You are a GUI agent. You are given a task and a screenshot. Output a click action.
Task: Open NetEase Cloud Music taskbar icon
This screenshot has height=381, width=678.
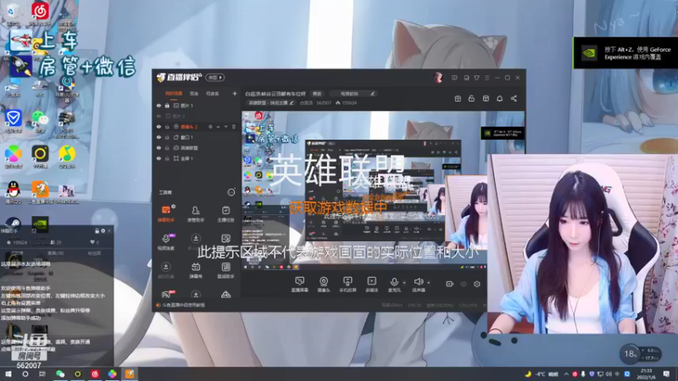95,373
